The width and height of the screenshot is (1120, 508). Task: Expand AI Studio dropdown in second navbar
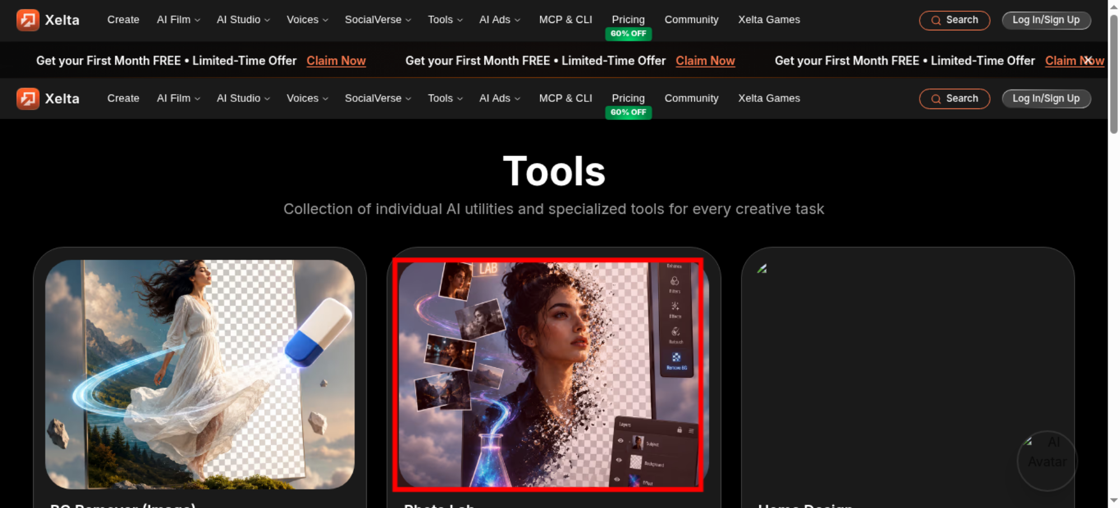click(x=243, y=98)
